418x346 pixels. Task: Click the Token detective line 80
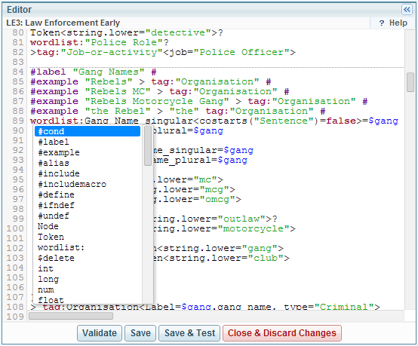coord(127,32)
